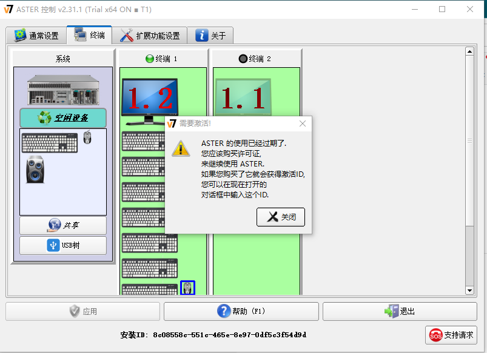This screenshot has height=353, width=487.
Task: Open the 通常设置 tab
Action: pos(36,35)
